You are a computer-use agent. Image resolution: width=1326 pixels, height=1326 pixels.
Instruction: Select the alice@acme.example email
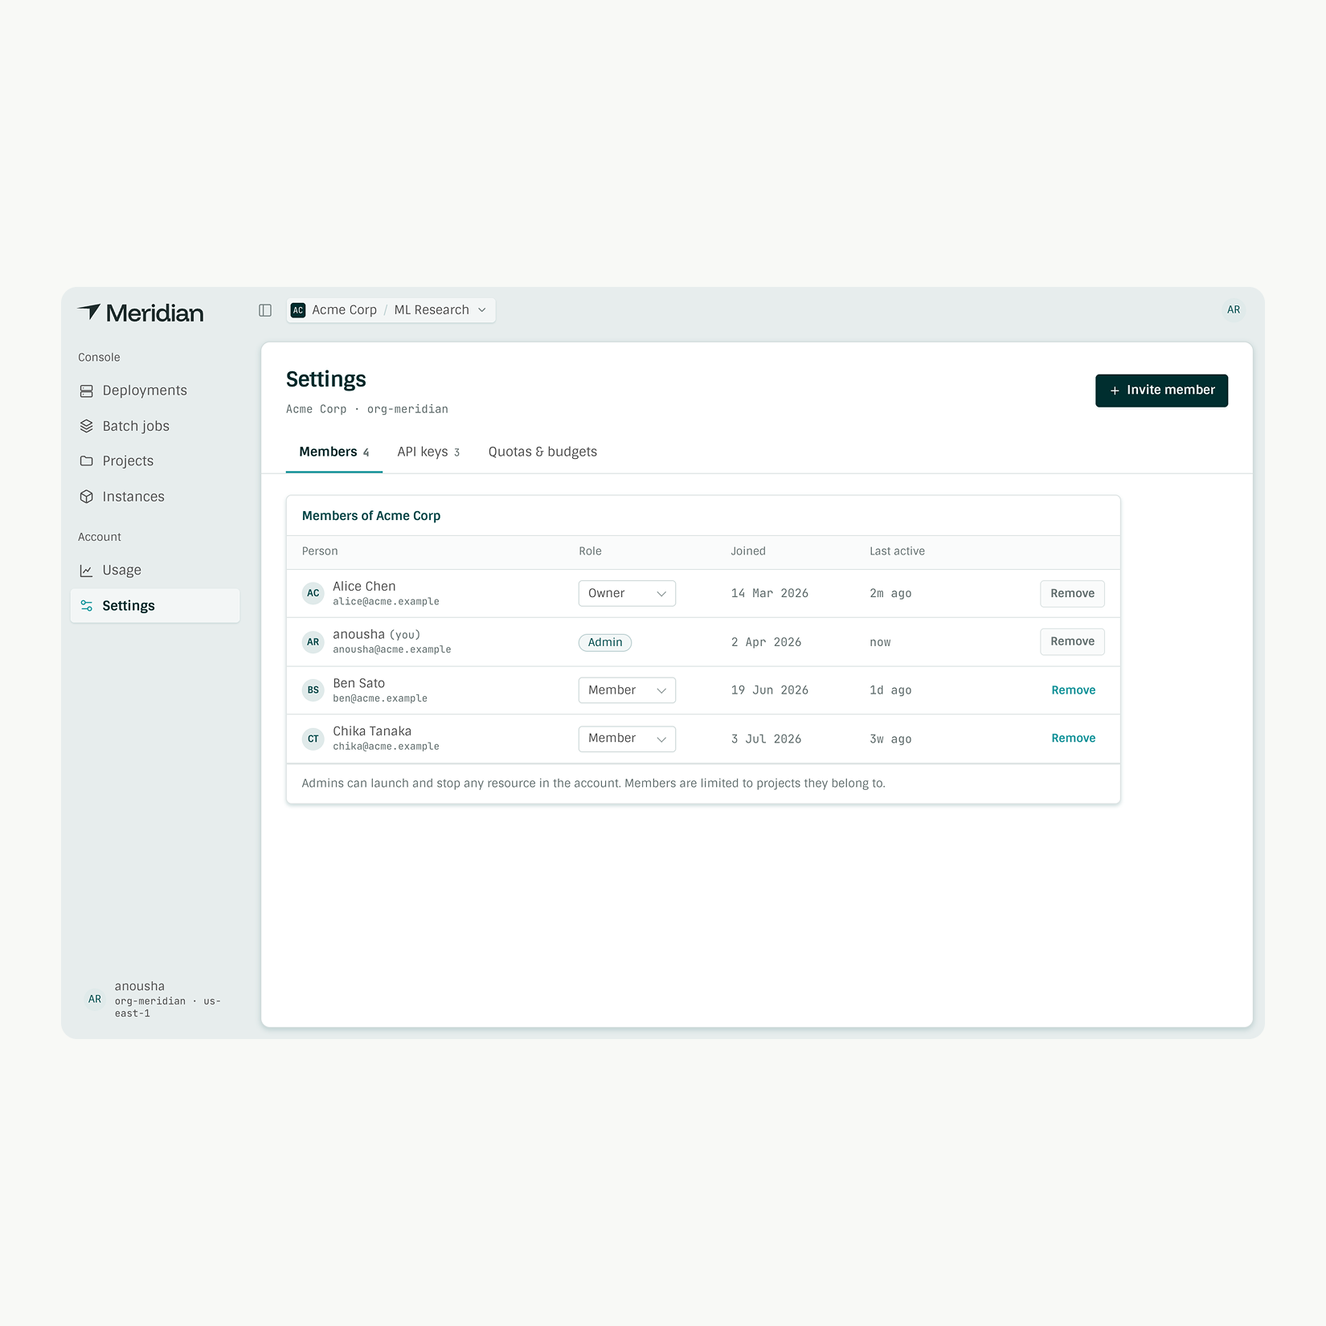[x=386, y=602]
